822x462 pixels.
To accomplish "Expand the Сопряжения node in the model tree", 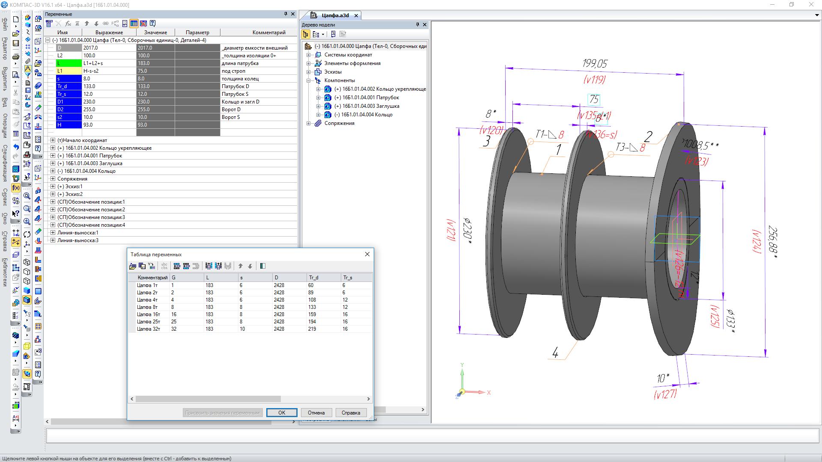I will [308, 123].
